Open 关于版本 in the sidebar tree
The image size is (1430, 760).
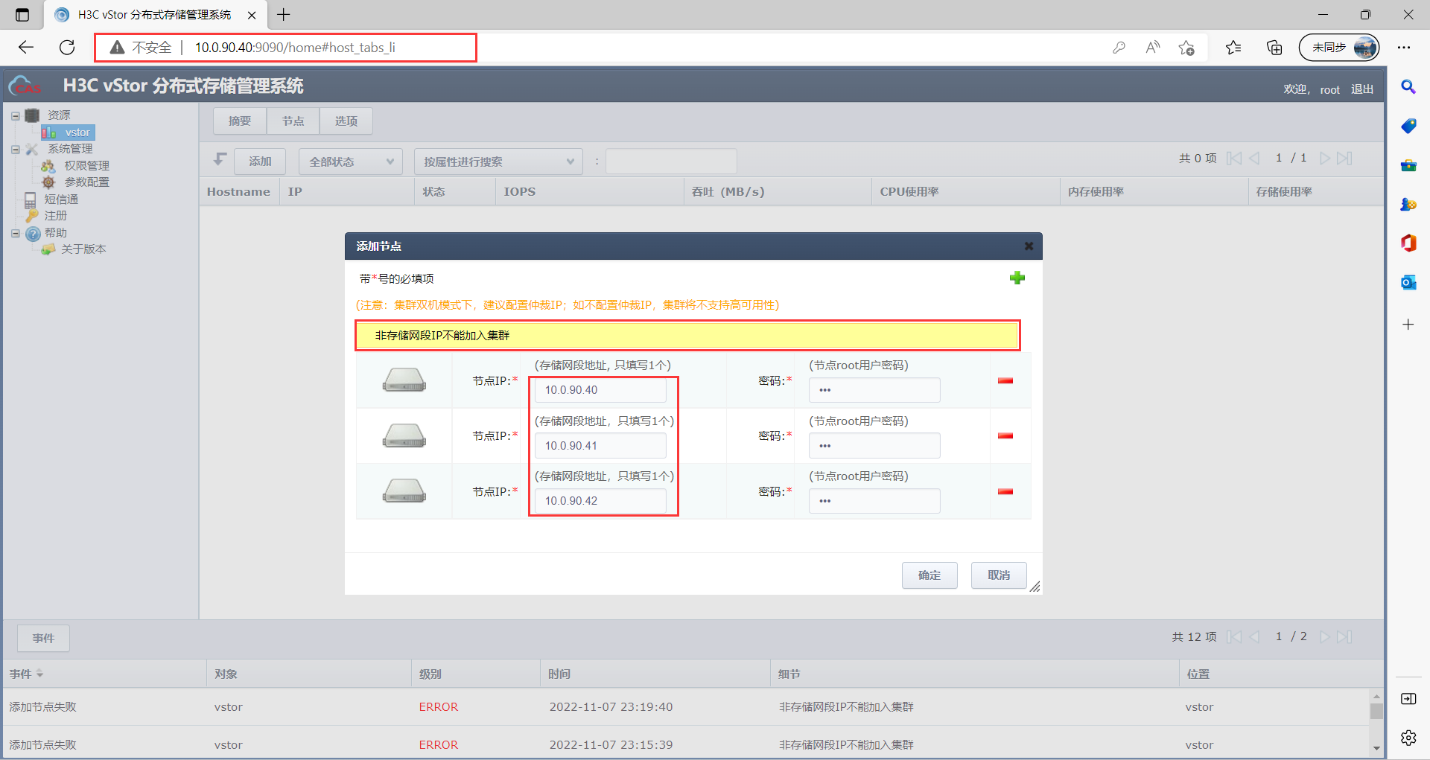(83, 249)
